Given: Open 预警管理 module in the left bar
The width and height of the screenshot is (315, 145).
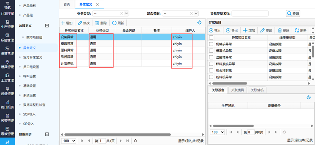Looking at the screenshot, I should tap(8, 118).
